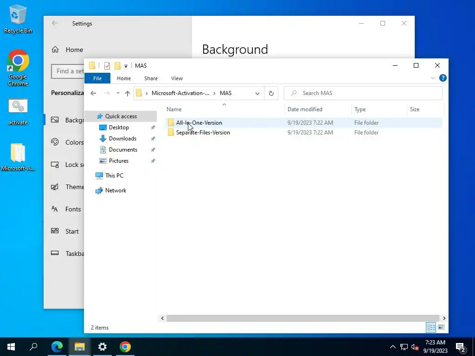The image size is (475, 356).
Task: Launch Google Chrome from desktop shortcut
Action: click(x=18, y=68)
